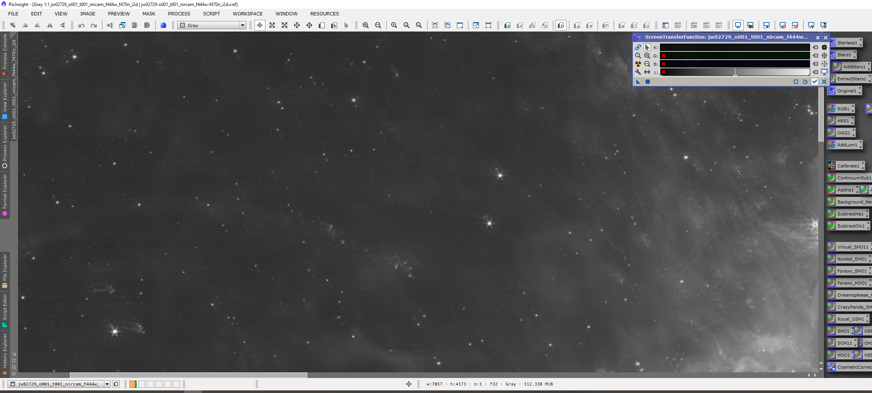This screenshot has width=872, height=393.
Task: Open the SCRIPT menu
Action: tap(211, 14)
